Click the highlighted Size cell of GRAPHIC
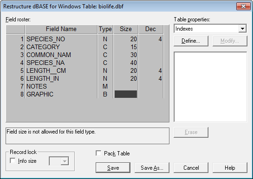253x179 pixels. click(126, 94)
